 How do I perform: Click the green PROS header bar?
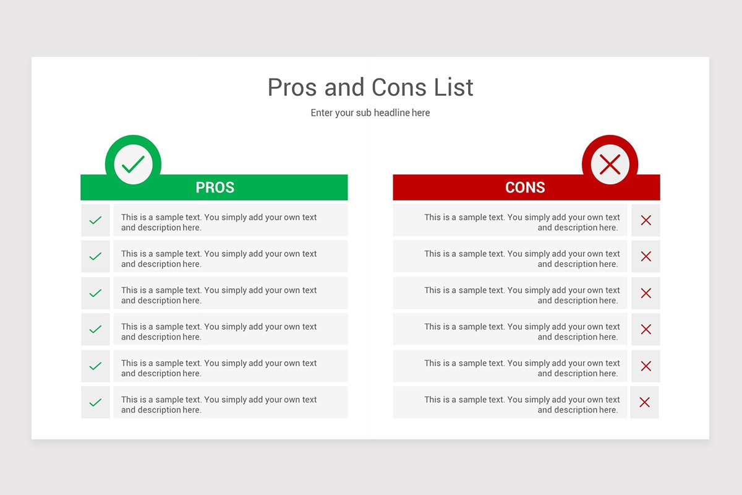pyautogui.click(x=214, y=187)
